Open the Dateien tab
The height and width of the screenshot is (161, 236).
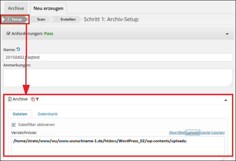point(20,114)
